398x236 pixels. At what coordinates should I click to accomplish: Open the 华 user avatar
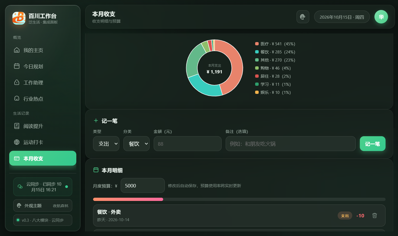click(381, 17)
